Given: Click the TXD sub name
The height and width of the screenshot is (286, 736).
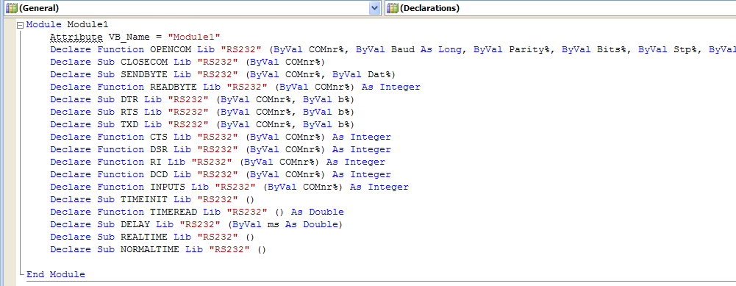Looking at the screenshot, I should (129, 124).
